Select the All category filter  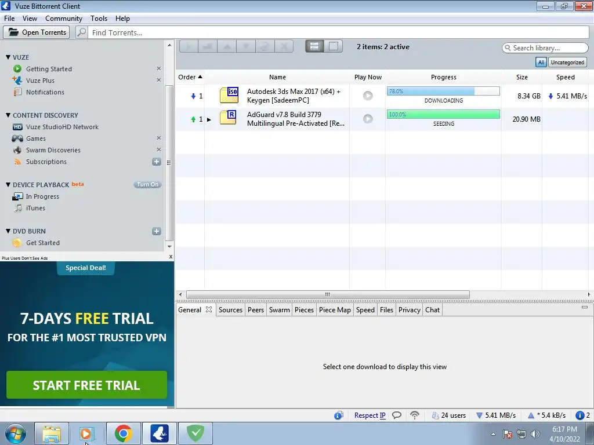(x=541, y=62)
